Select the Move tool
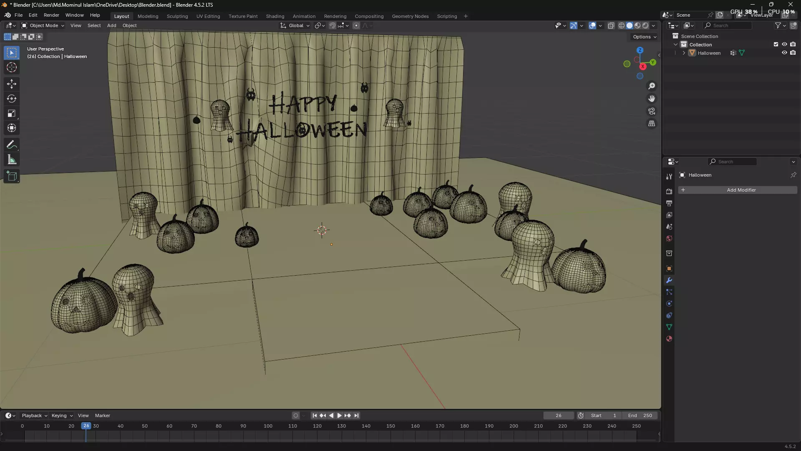The image size is (801, 451). coord(12,84)
